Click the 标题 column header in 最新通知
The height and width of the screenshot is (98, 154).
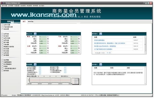click(x=95, y=37)
